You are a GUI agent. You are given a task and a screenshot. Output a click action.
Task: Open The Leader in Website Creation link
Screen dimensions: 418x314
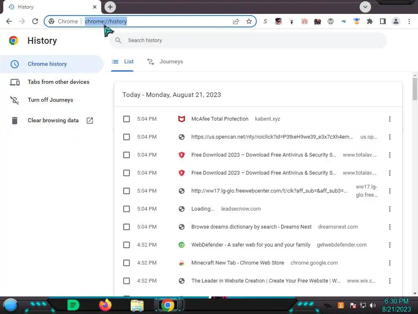point(266,281)
